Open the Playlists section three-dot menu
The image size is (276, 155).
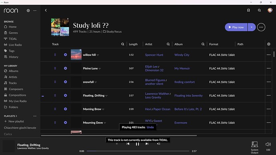pyautogui.click(x=35, y=116)
